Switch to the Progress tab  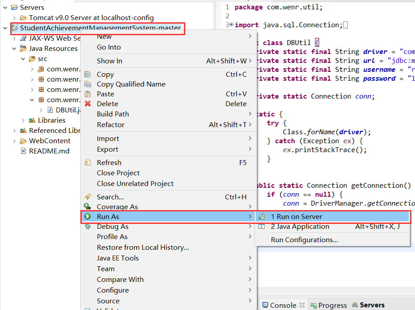tap(329, 305)
